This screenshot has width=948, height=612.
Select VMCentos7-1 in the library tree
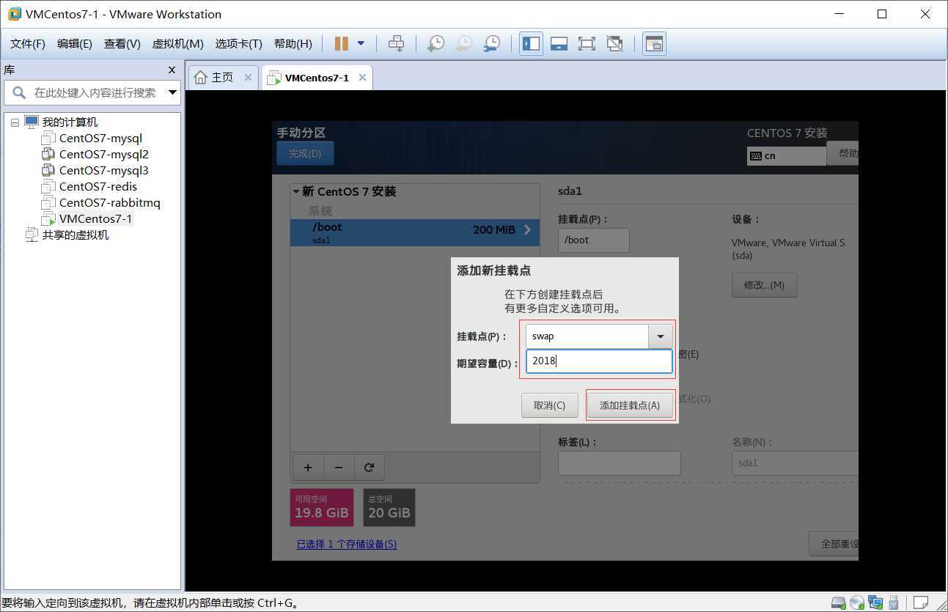click(x=96, y=218)
